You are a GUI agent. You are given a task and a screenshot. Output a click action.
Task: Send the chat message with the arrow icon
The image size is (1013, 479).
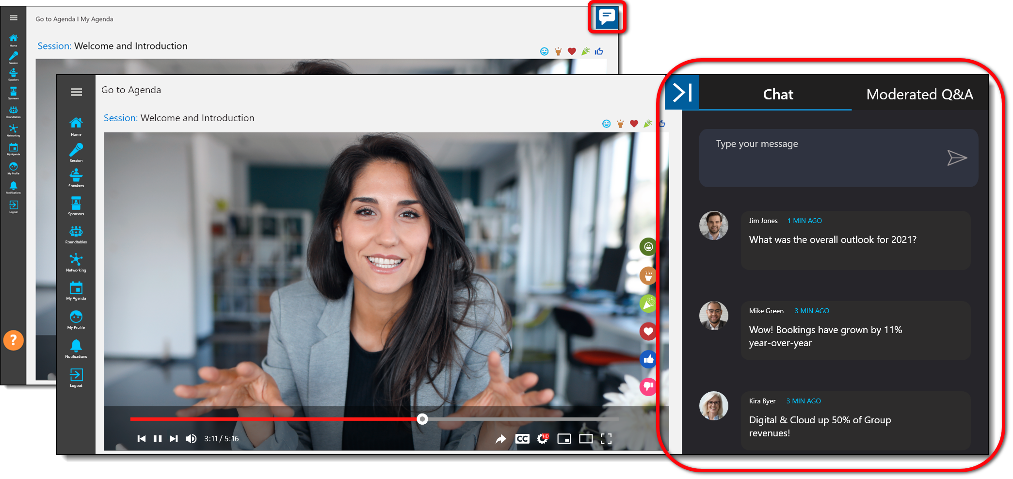(956, 158)
